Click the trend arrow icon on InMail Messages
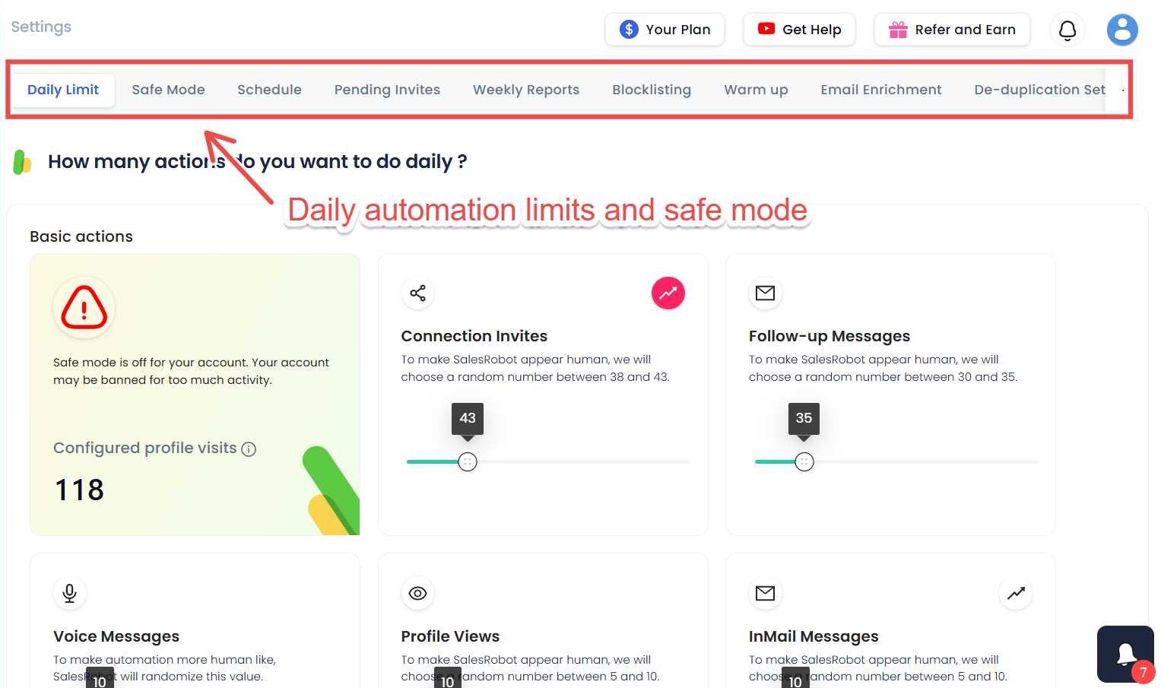1161x688 pixels. pyautogui.click(x=1016, y=593)
